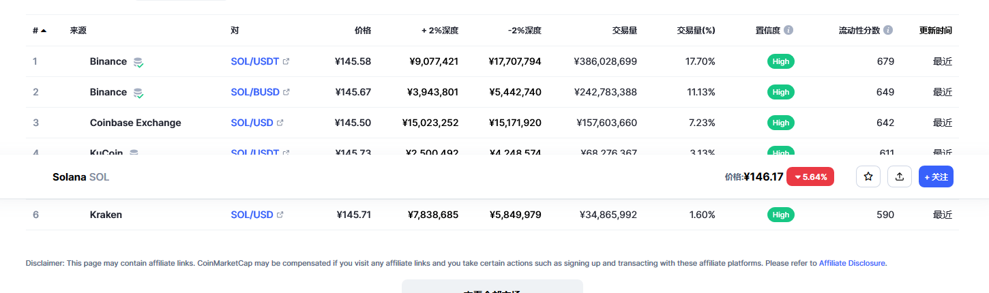This screenshot has height=293, width=989.
Task: Click the liquidity score info icon
Action: coord(888,31)
